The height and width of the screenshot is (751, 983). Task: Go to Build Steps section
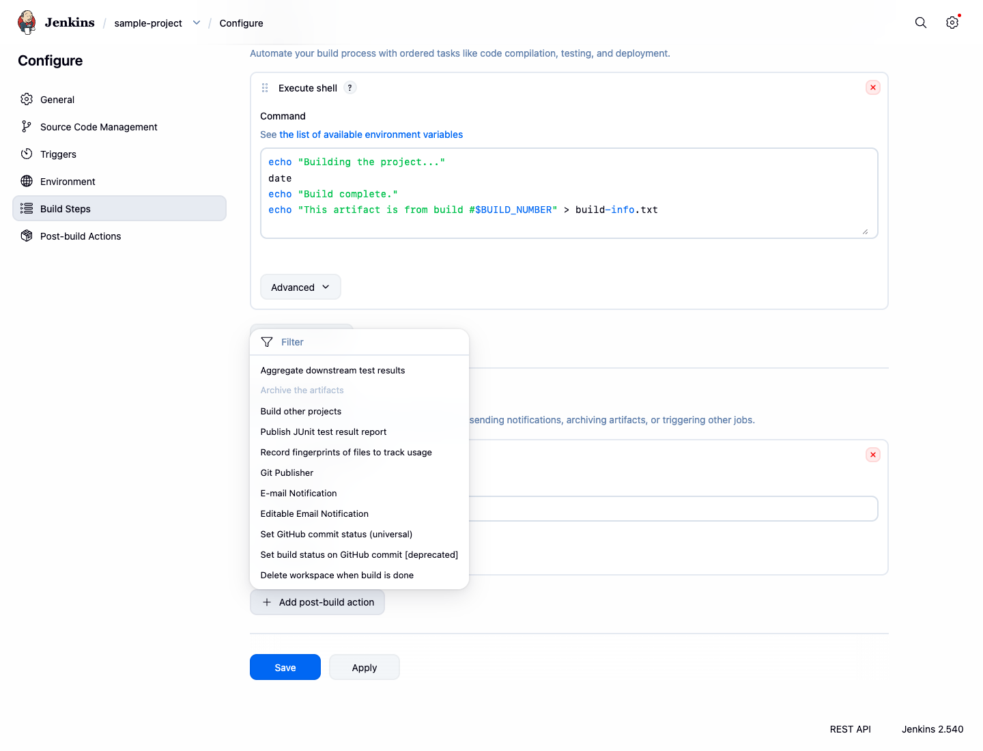coord(119,208)
